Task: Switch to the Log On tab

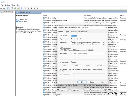Action: pos(67,32)
